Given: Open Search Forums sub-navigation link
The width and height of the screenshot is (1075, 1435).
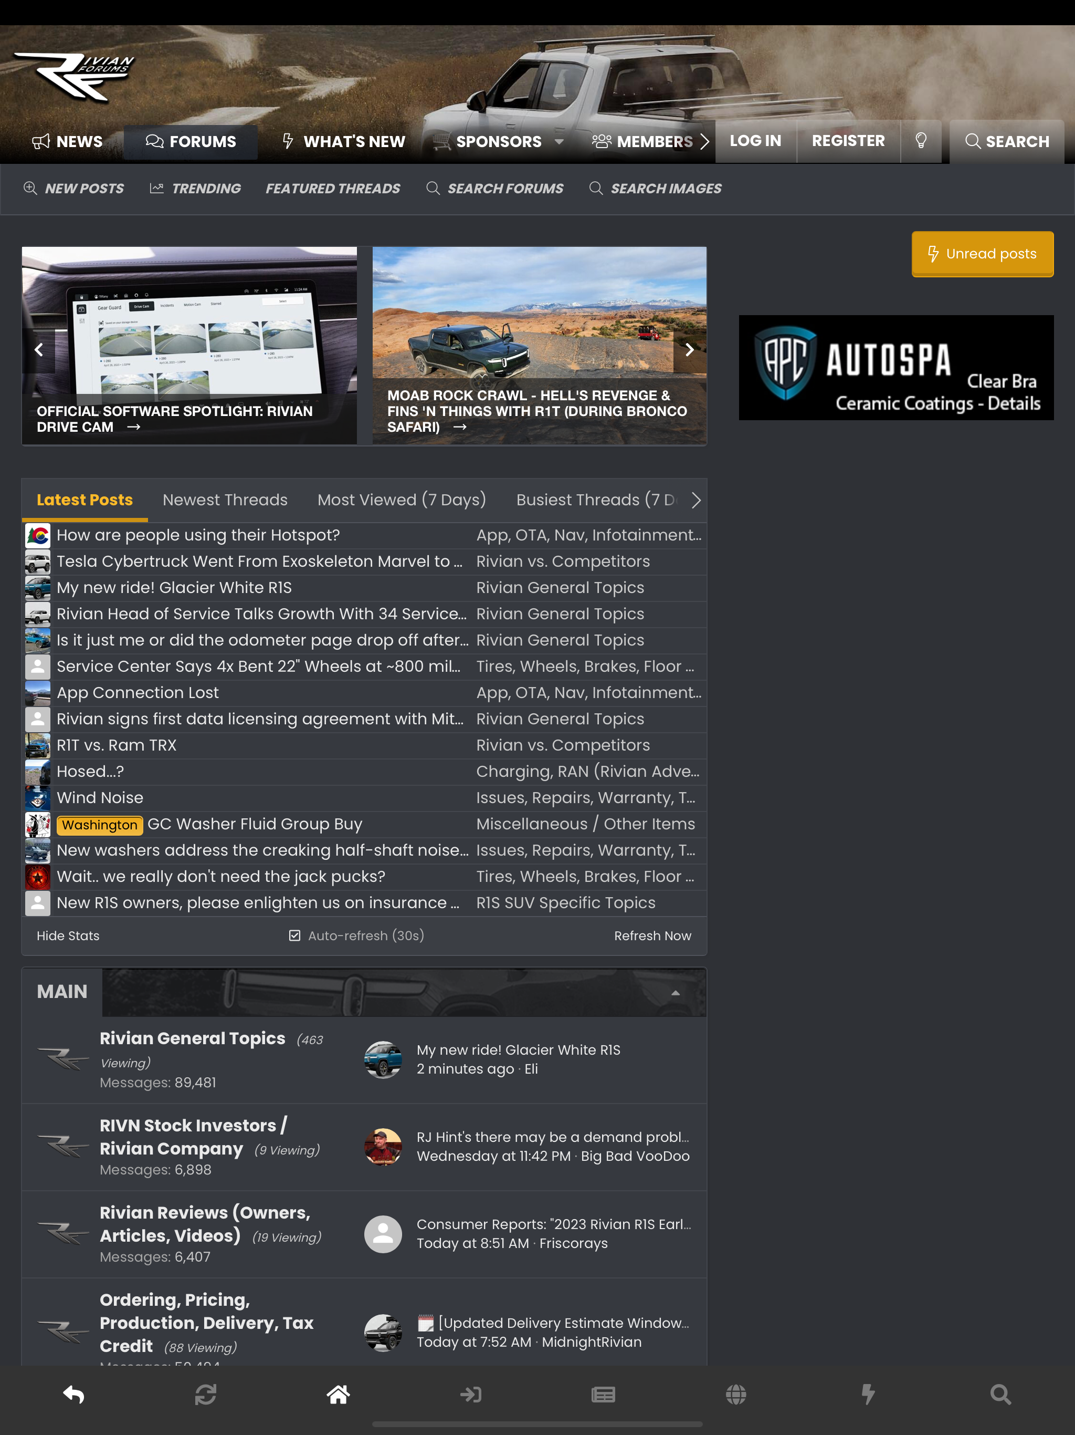Looking at the screenshot, I should coord(494,189).
